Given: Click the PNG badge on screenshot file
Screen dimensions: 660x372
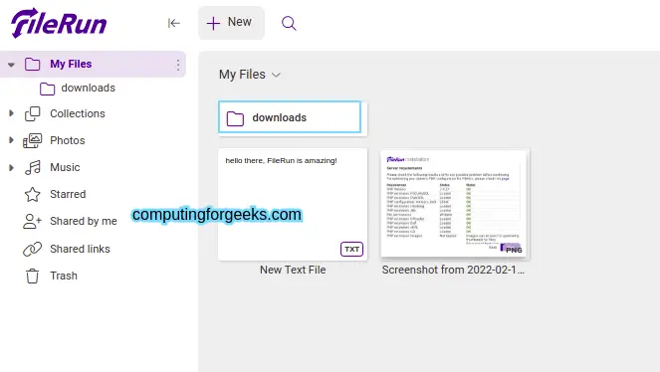Looking at the screenshot, I should point(514,250).
